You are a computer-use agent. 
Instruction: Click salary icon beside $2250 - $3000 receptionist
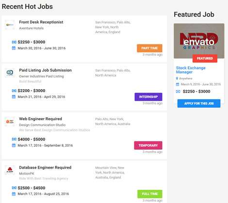pyautogui.click(x=14, y=42)
